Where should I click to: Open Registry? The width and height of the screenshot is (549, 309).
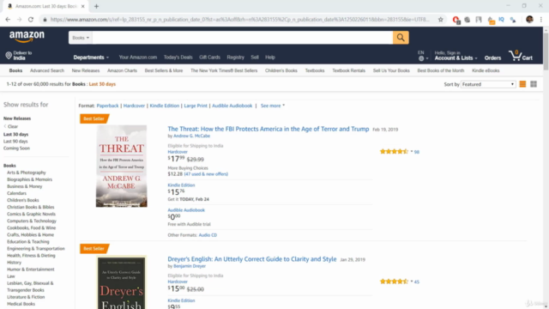(x=235, y=58)
